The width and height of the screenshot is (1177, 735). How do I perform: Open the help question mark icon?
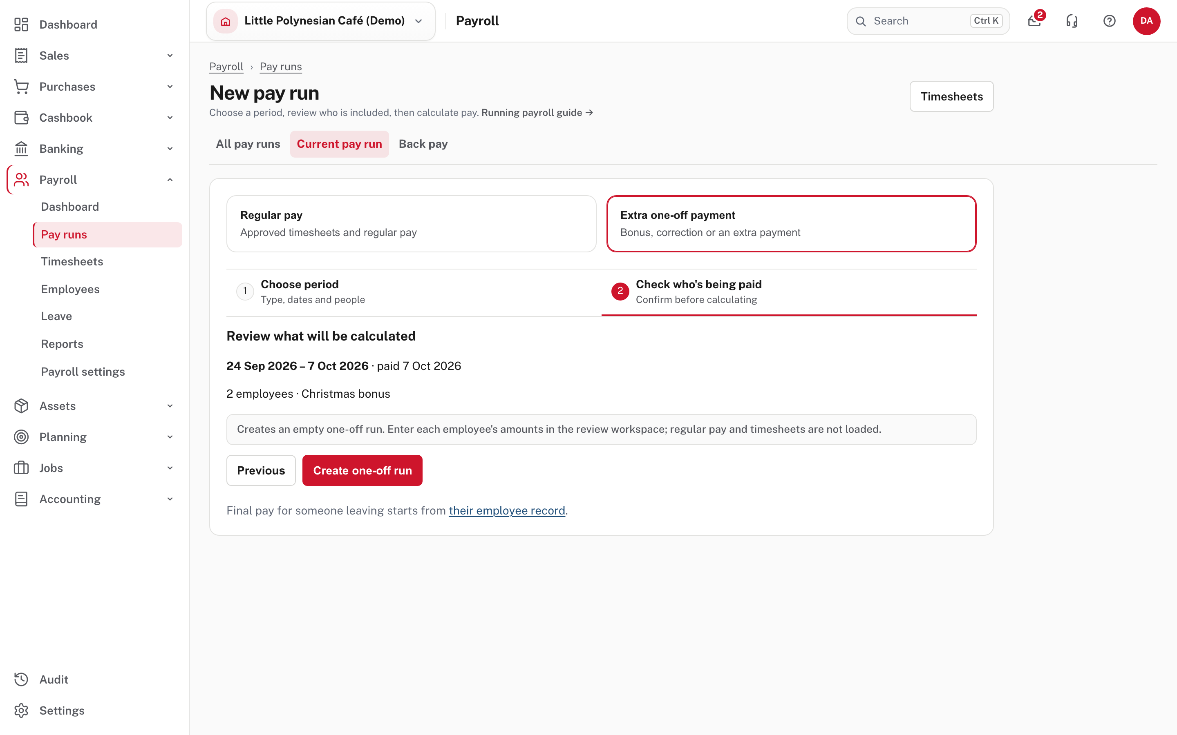point(1110,21)
